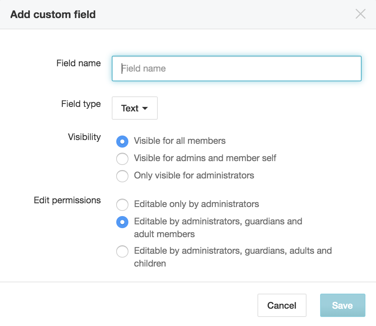Click the caret arrow next to Text
376x326 pixels.
pyautogui.click(x=145, y=108)
